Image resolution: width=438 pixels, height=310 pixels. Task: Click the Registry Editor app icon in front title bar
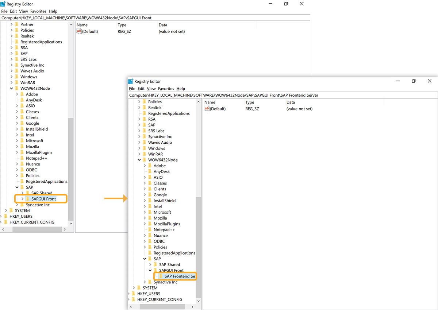pyautogui.click(x=131, y=81)
